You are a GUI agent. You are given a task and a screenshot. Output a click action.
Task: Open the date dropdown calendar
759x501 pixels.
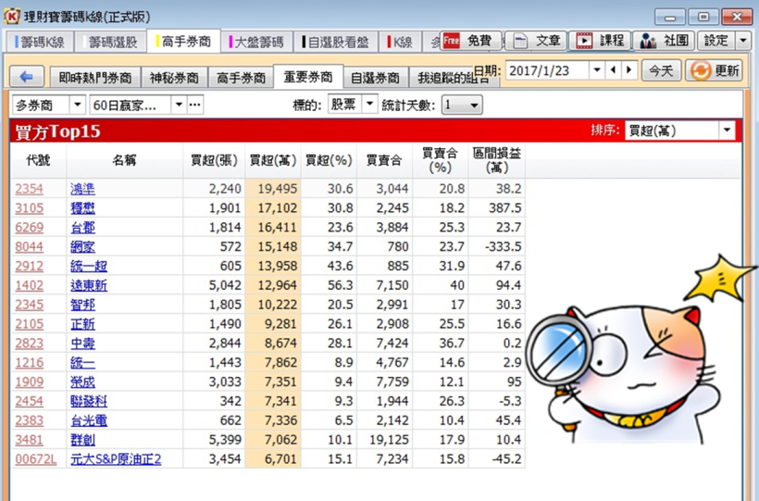(x=597, y=70)
